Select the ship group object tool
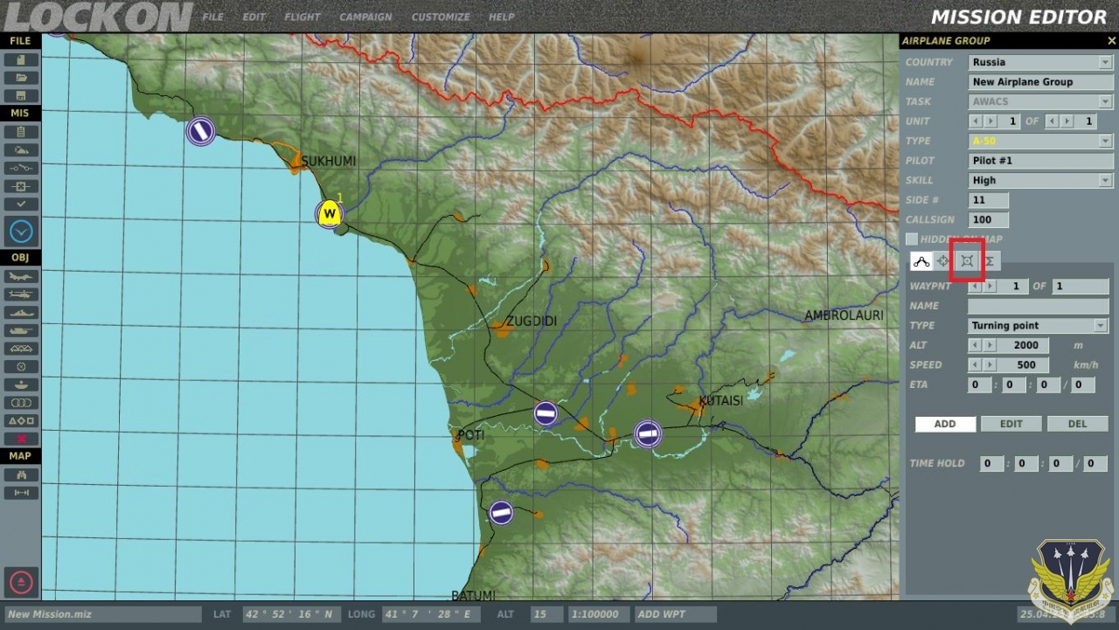This screenshot has height=630, width=1119. (x=21, y=312)
